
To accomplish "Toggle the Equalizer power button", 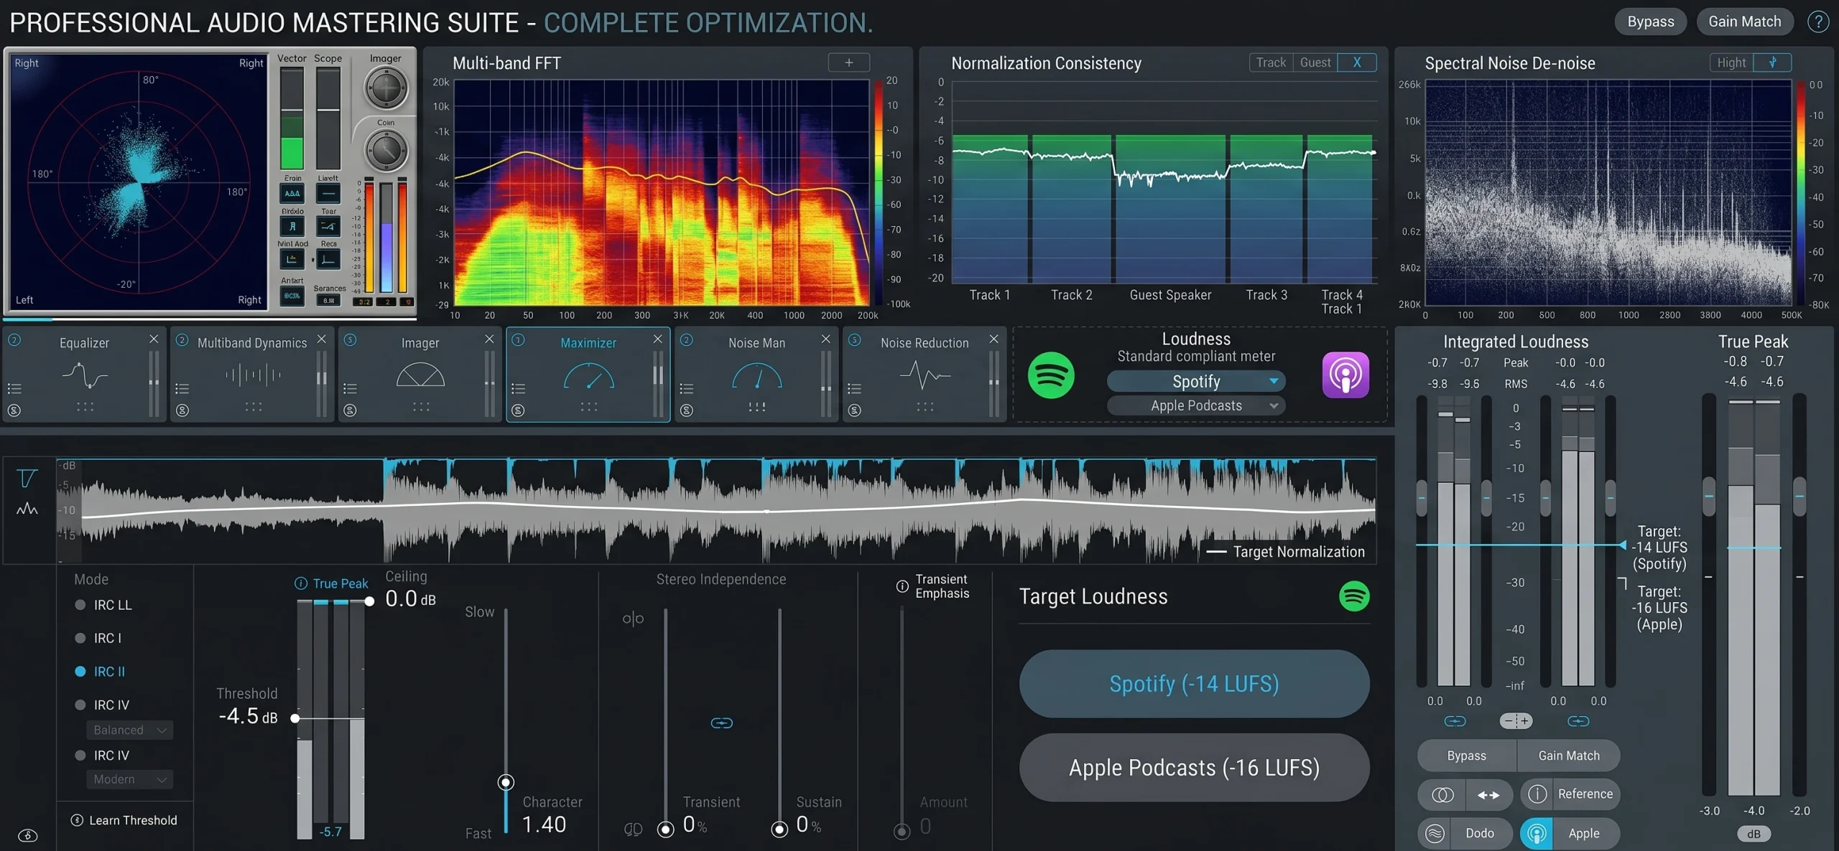I will 14,340.
